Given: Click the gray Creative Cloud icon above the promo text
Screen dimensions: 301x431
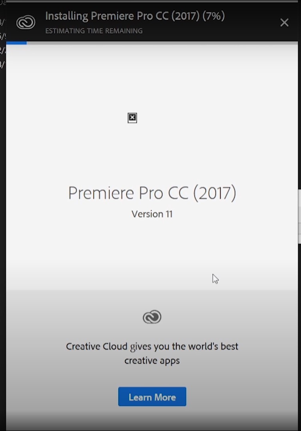Looking at the screenshot, I should point(152,317).
